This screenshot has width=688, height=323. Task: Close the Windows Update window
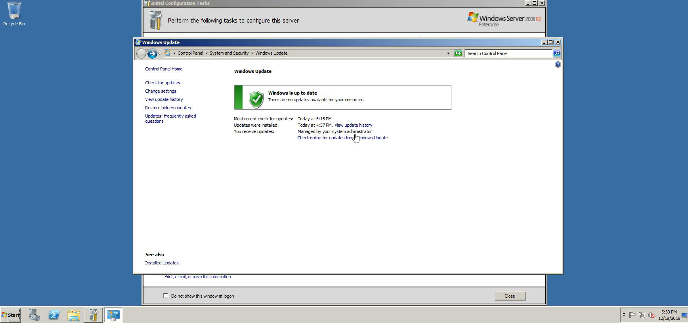click(558, 42)
